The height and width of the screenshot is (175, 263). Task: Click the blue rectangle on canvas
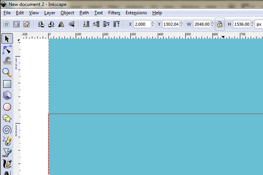click(x=153, y=87)
